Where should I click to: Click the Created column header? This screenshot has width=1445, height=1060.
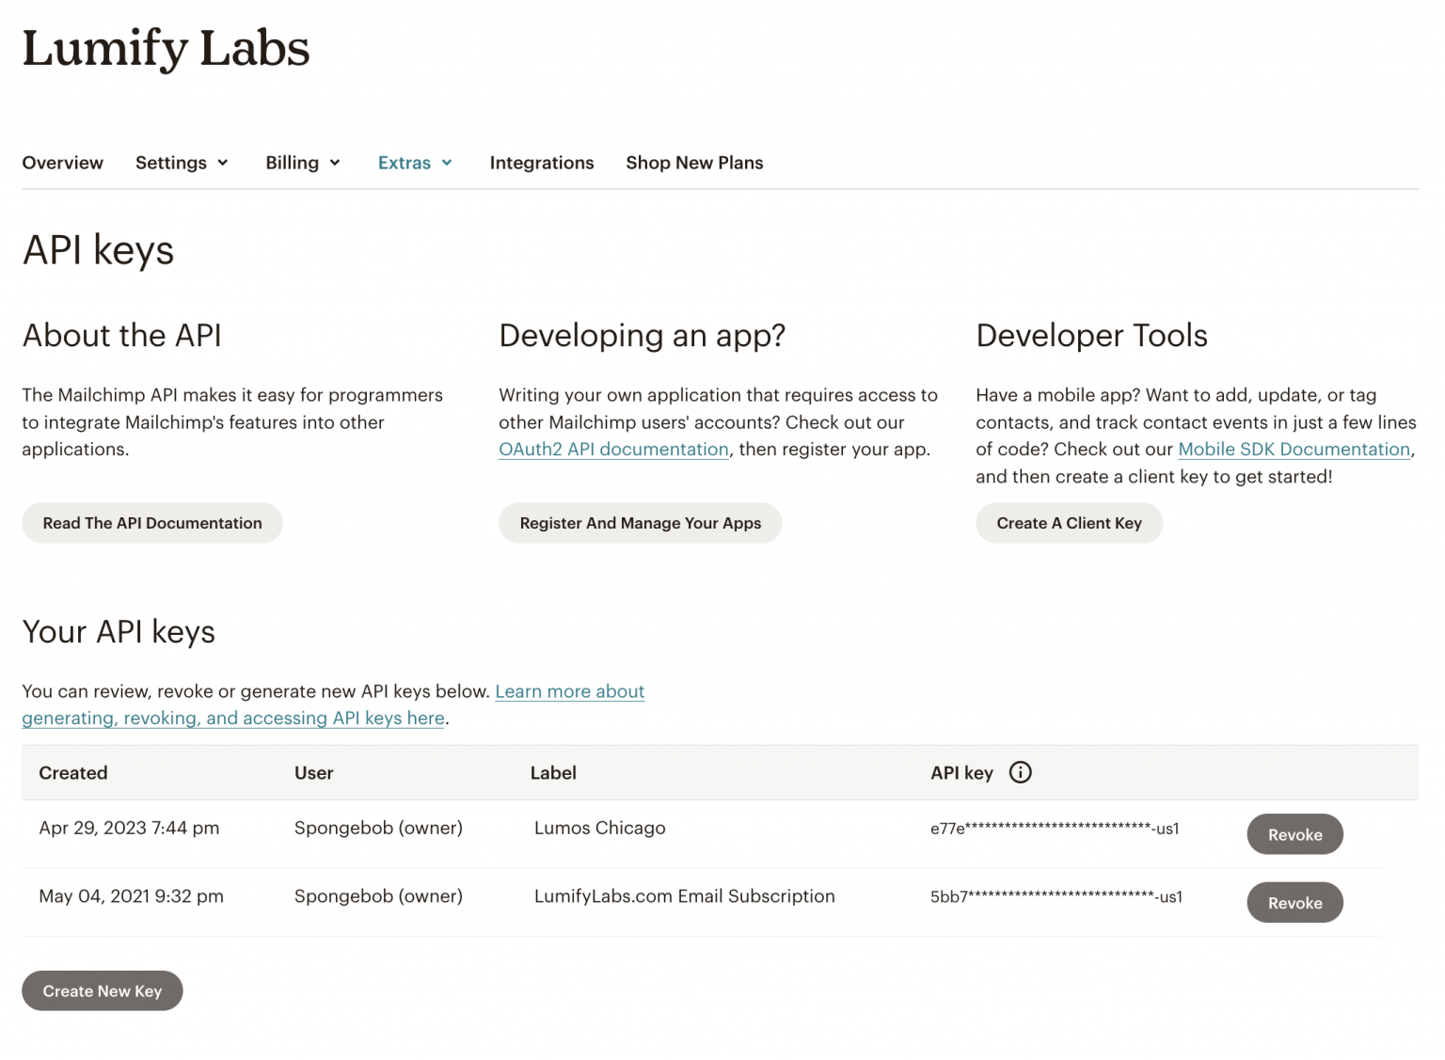tap(73, 773)
